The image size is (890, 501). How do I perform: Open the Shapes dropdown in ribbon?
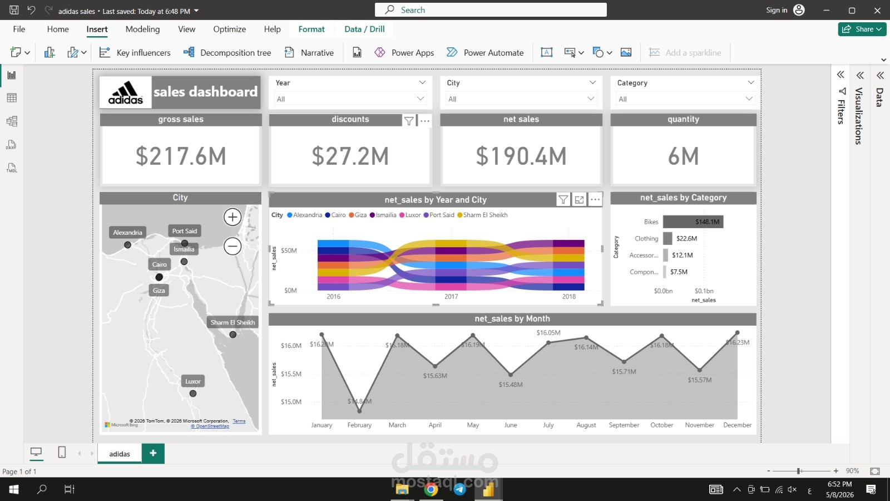[602, 52]
